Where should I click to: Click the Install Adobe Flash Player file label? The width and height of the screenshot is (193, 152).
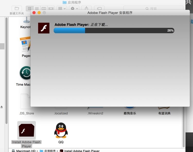(x=26, y=144)
